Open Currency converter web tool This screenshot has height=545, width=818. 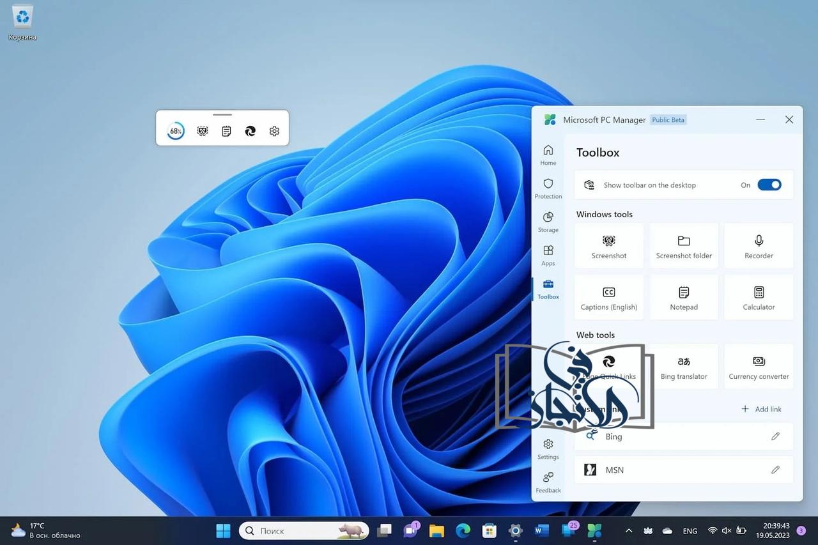click(759, 367)
